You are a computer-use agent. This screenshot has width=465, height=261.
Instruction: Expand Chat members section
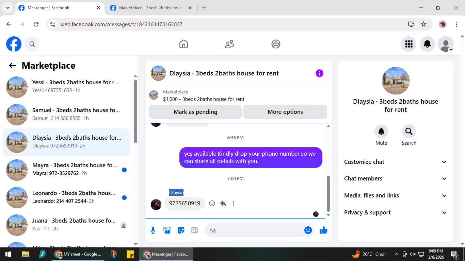click(x=395, y=178)
